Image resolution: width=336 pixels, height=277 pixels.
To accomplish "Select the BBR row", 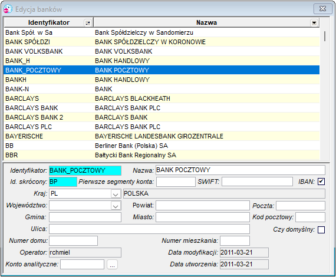I will pos(162,155).
